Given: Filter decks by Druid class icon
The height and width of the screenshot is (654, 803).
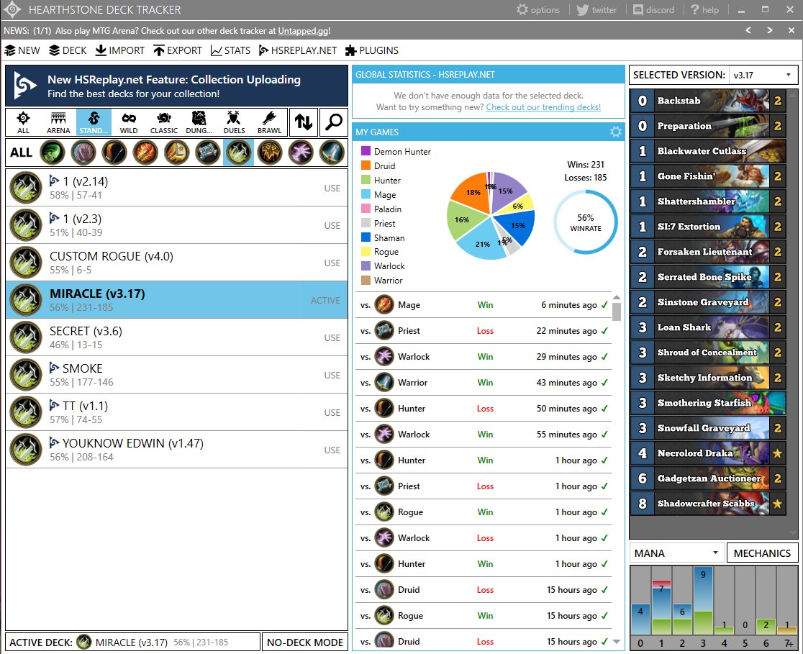Looking at the screenshot, I should pos(83,152).
